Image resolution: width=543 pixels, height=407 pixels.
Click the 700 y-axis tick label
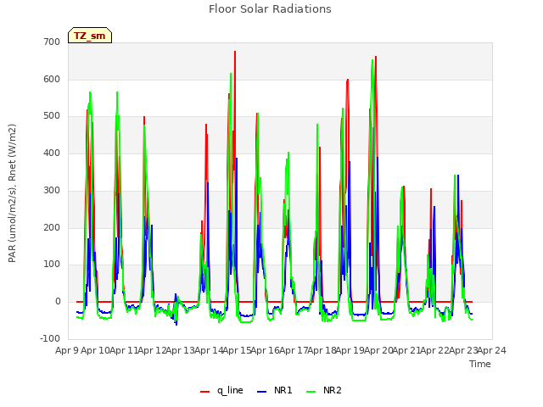52,42
